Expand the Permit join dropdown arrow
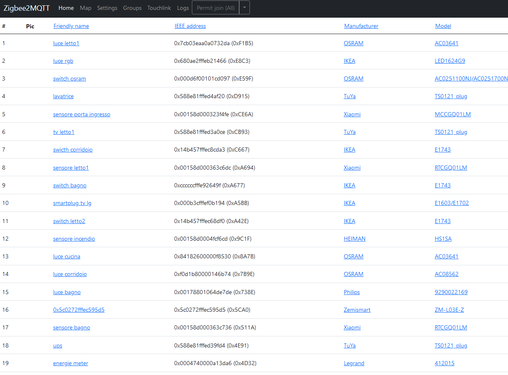The image size is (508, 375). click(x=244, y=7)
